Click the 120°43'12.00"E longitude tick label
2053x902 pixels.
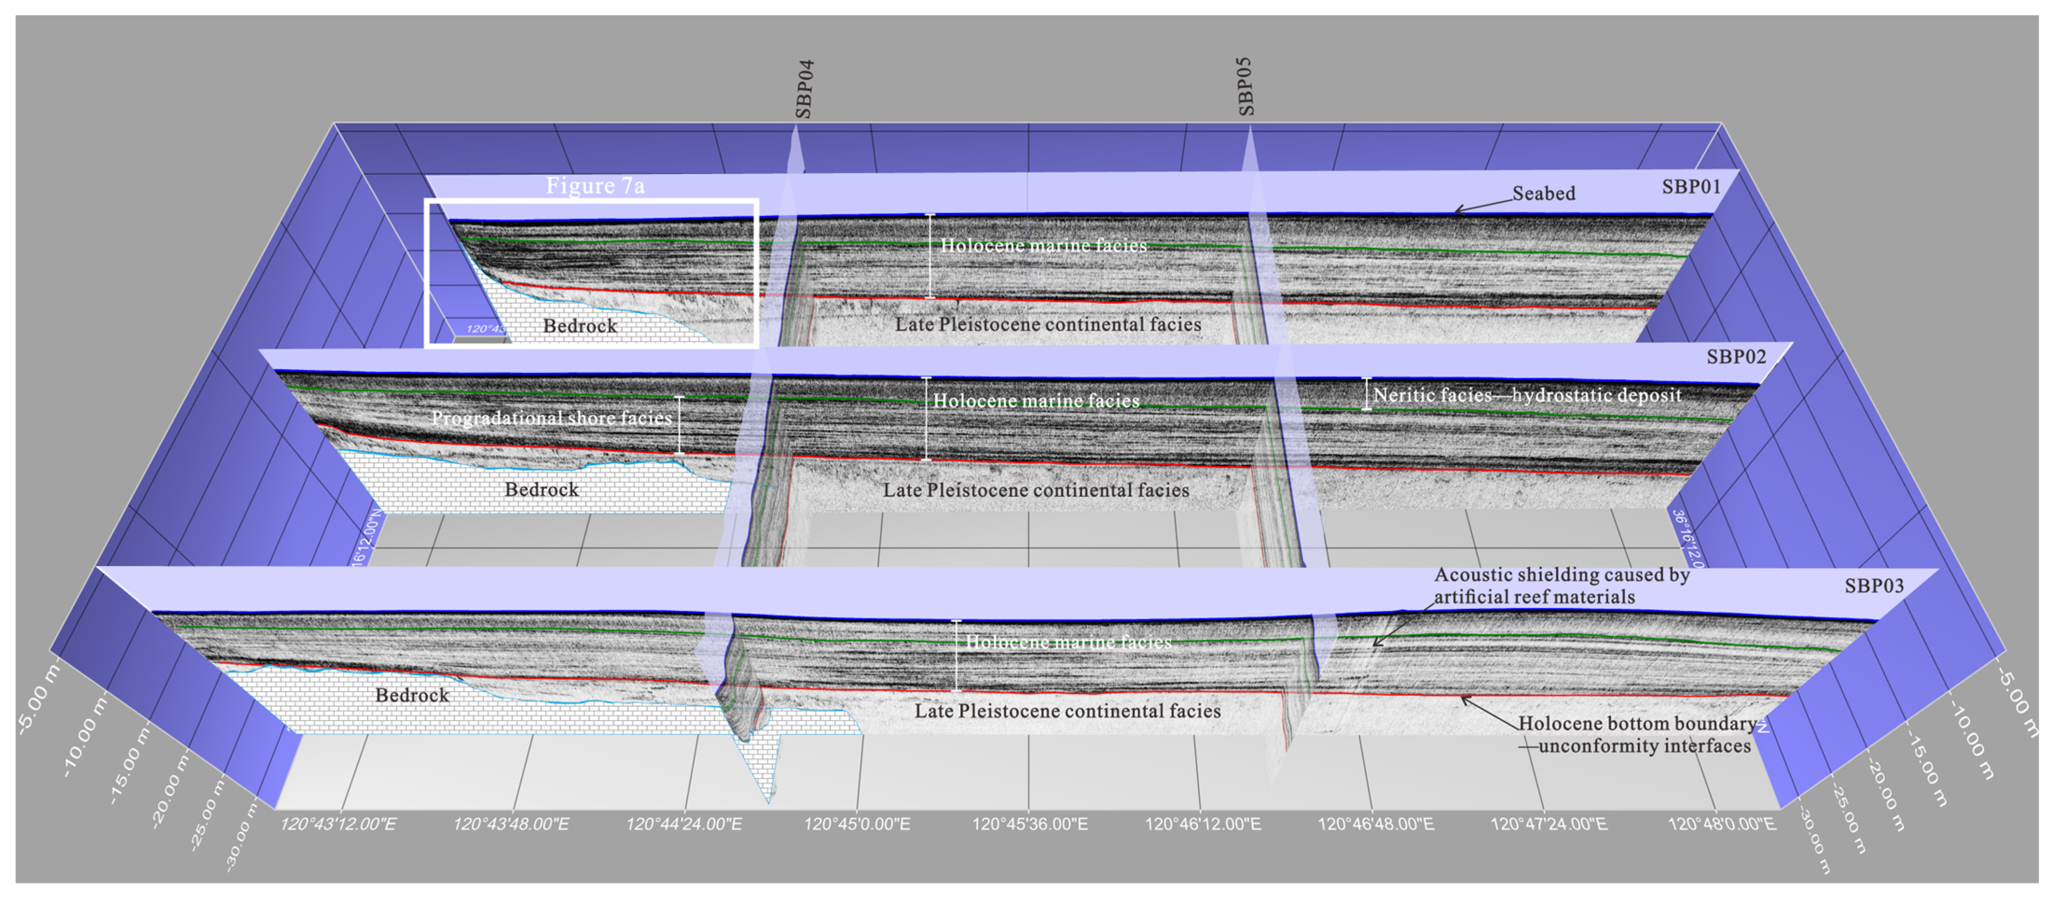(338, 823)
